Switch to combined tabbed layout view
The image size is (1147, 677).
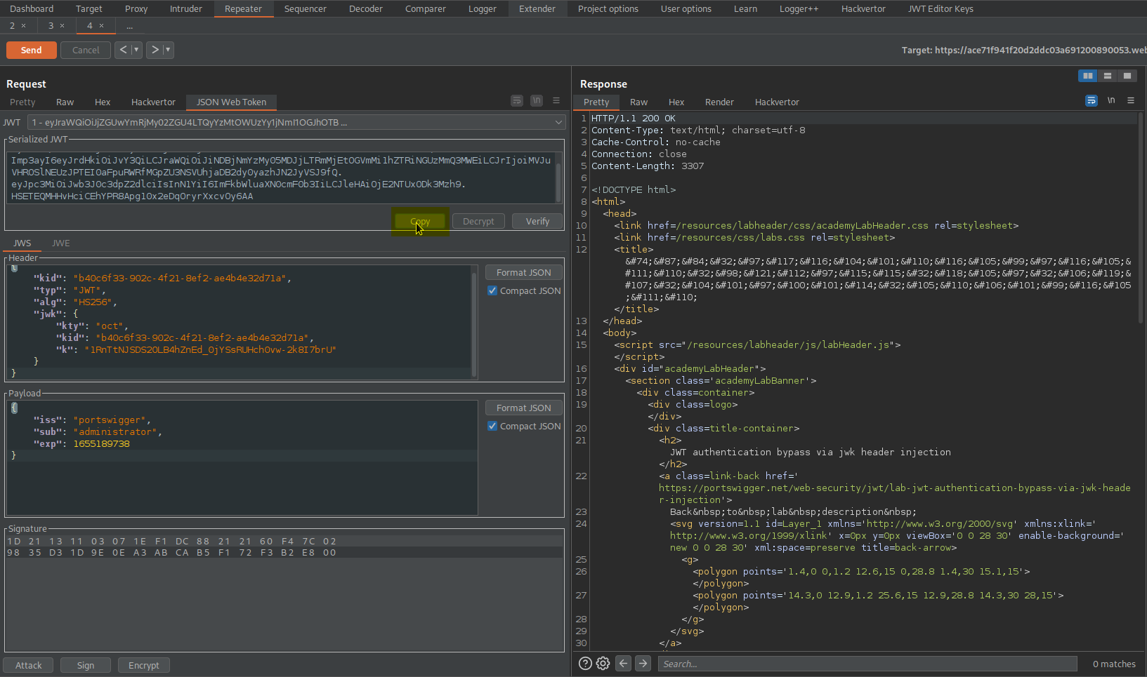[1127, 76]
